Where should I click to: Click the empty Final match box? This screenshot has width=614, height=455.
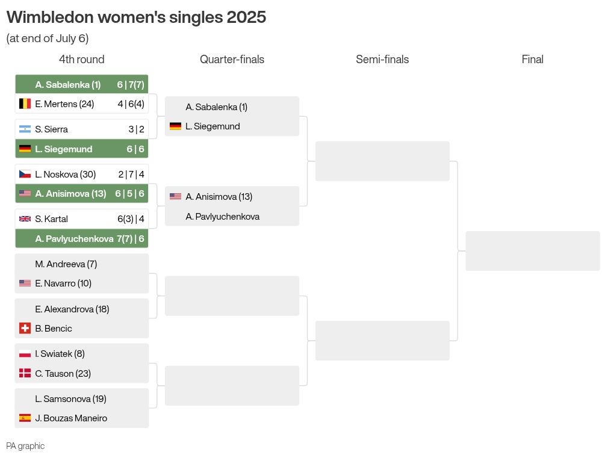(533, 251)
